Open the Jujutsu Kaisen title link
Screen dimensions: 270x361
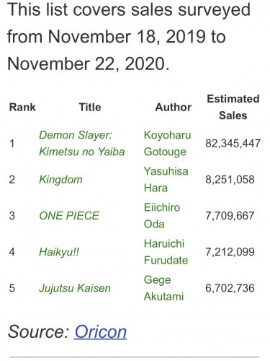75,288
